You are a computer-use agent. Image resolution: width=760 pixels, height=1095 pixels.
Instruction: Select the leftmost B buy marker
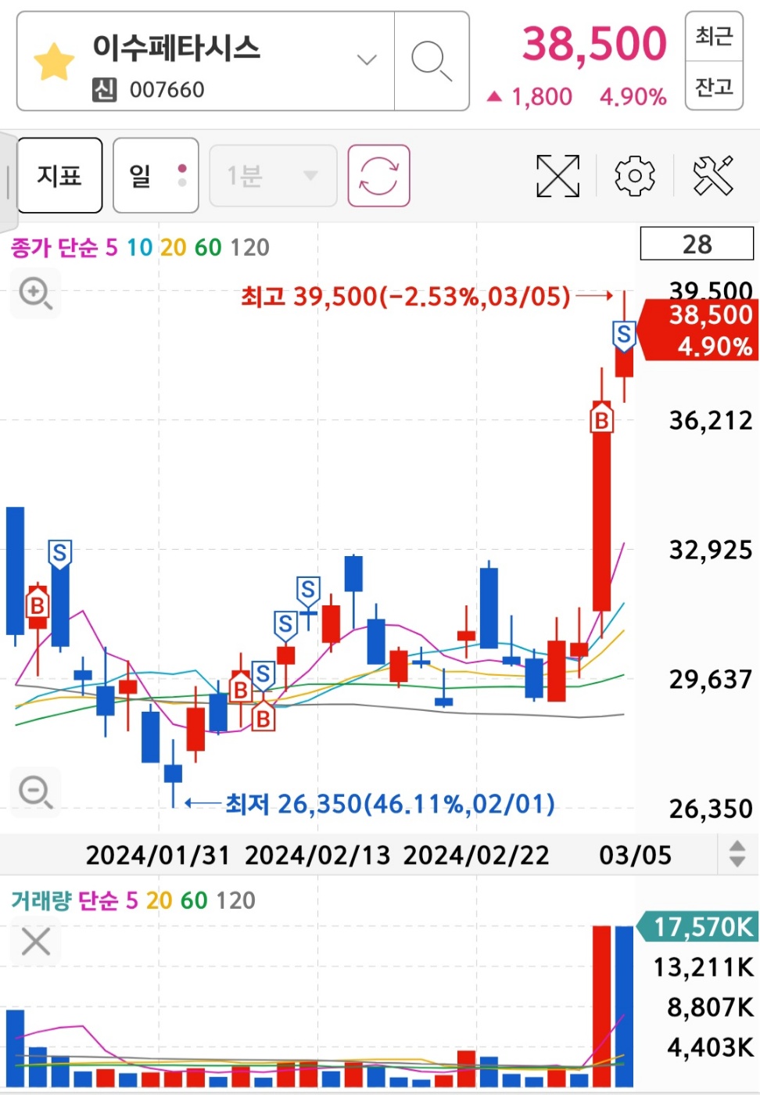[37, 603]
